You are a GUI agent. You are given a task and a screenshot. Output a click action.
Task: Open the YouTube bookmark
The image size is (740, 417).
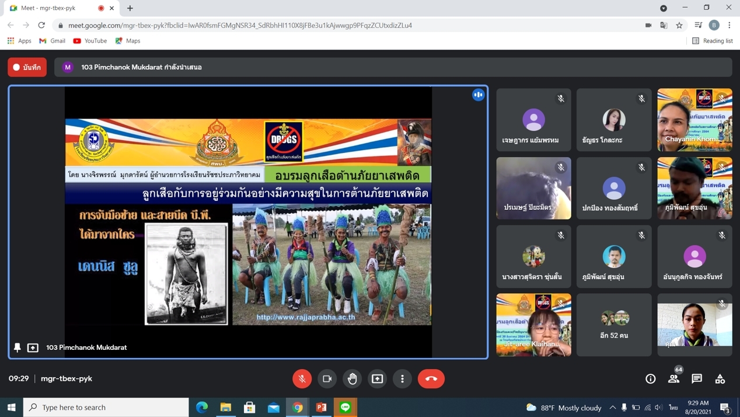click(90, 41)
